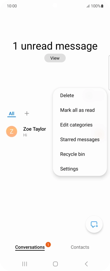Open Starred messages from the menu
Screen dimensions: 110x271
80,139
